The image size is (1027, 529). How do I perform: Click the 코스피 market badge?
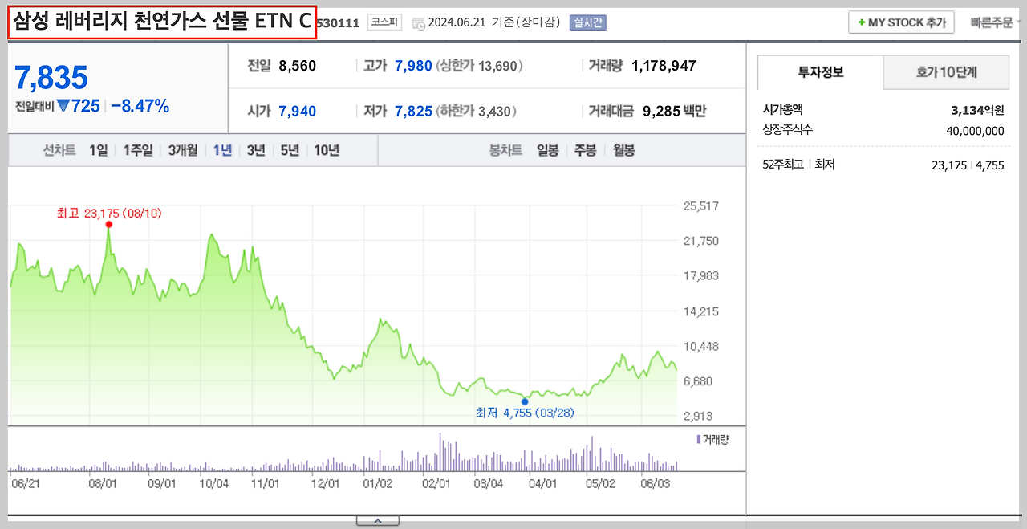[383, 22]
